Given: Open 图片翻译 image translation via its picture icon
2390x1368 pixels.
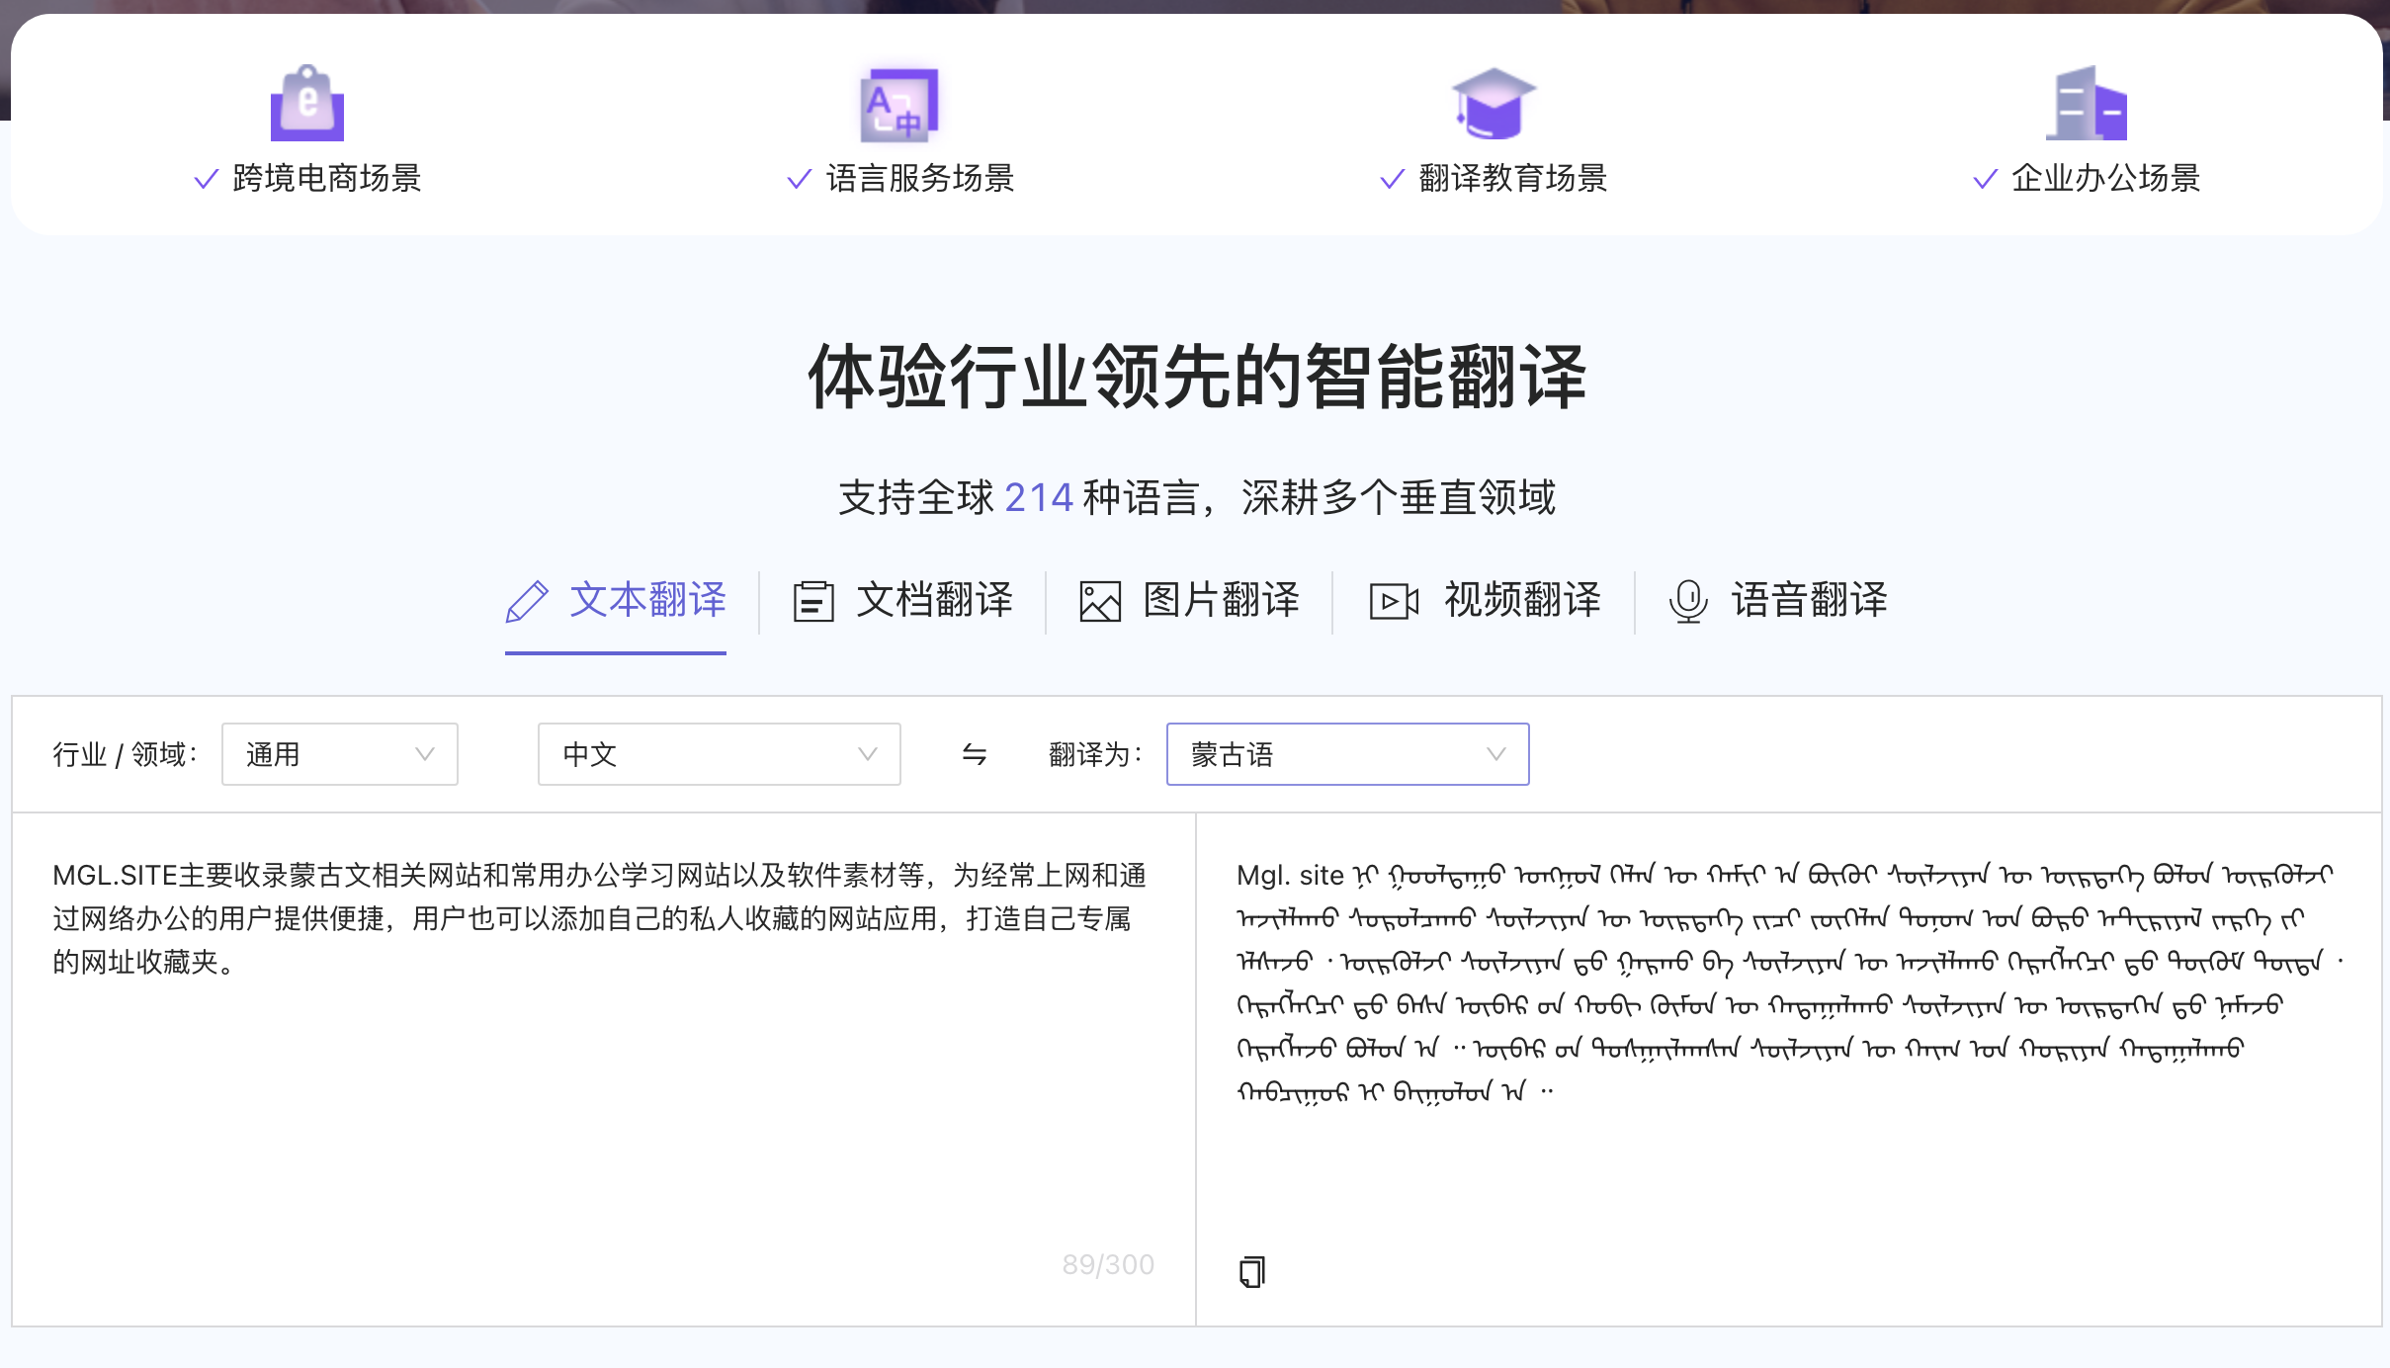Looking at the screenshot, I should (1099, 601).
